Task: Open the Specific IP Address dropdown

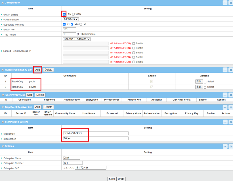Action: pos(77,39)
